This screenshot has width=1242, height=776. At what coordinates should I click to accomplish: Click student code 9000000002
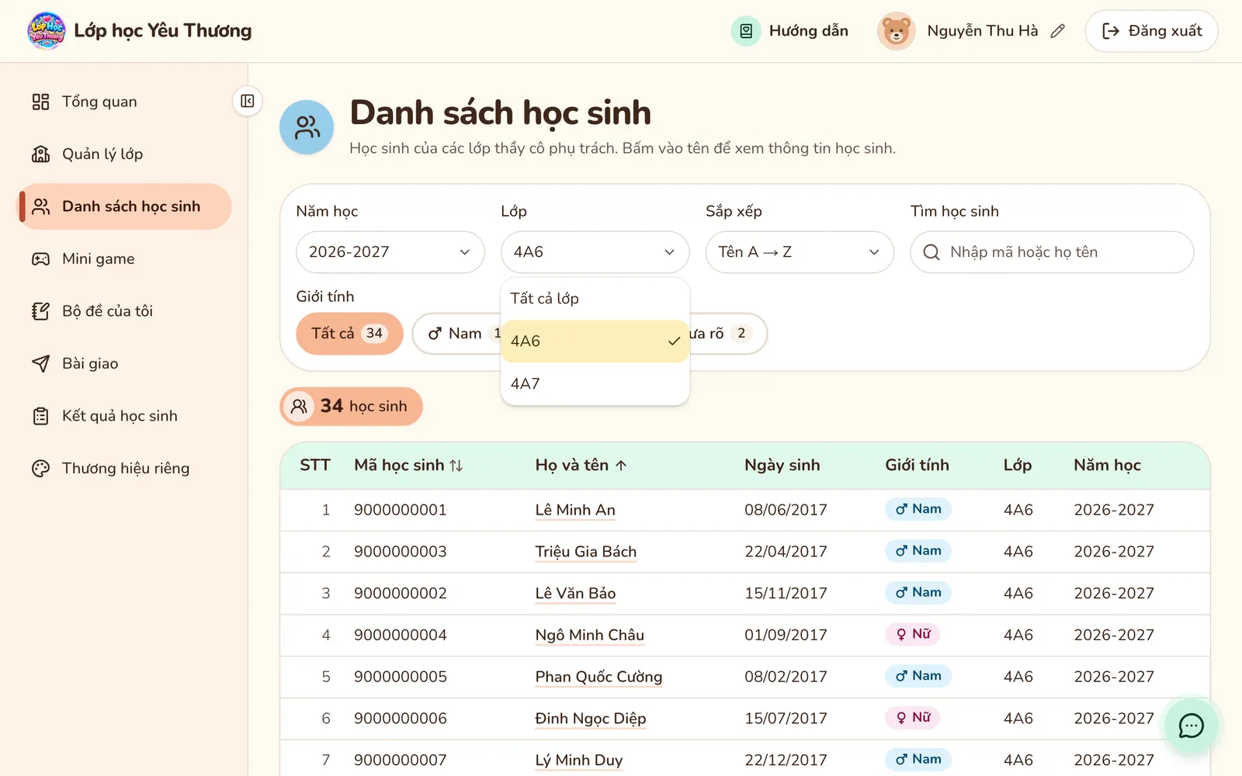(x=401, y=594)
